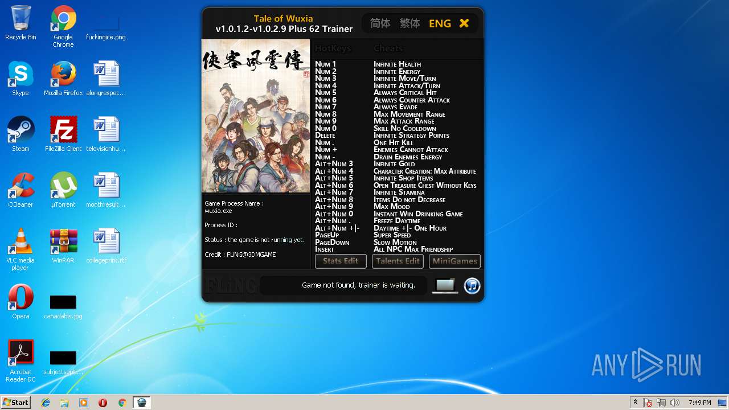Click Open Treasure Chest Without Keys label
This screenshot has height=410, width=729.
pyautogui.click(x=425, y=186)
